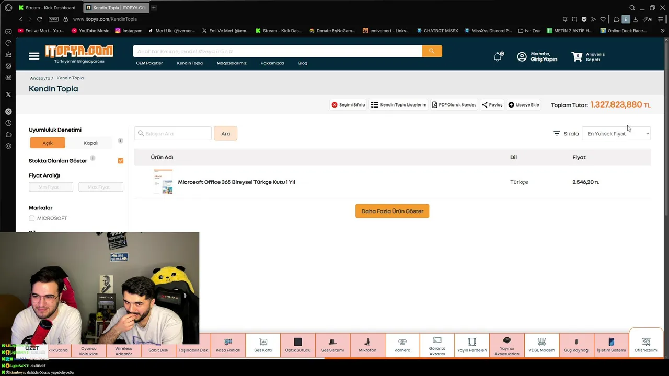This screenshot has width=669, height=376.
Task: Open the Hakkımızda menu item
Action: click(272, 63)
